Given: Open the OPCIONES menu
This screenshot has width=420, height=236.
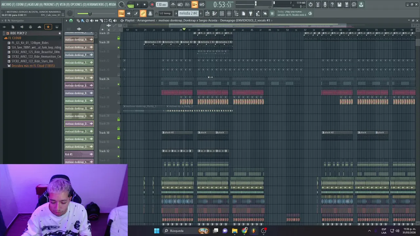Looking at the screenshot, I should [78, 5].
